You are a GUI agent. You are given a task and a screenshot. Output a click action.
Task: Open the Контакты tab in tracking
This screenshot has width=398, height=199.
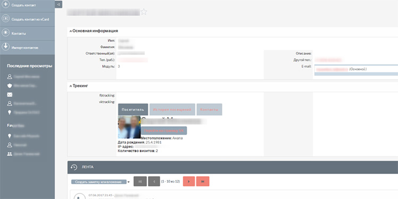point(209,110)
